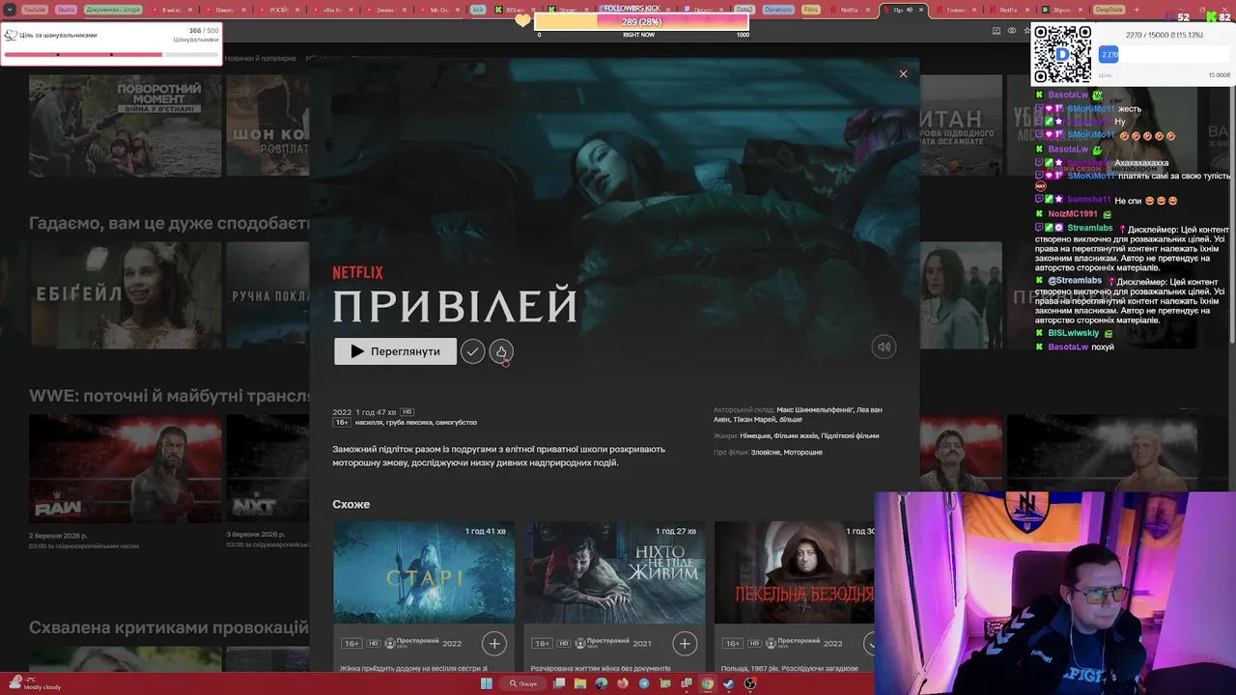The height and width of the screenshot is (695, 1236).
Task: Click the Схоже section heading
Action: click(x=351, y=504)
